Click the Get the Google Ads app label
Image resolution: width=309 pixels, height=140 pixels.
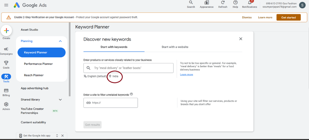[x=37, y=136]
